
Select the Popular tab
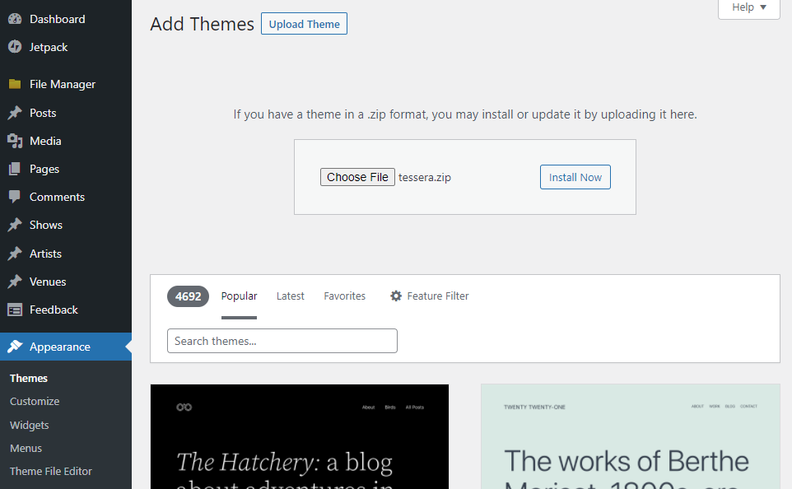tap(239, 296)
